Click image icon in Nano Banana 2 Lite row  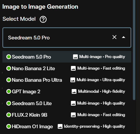pyautogui.click(x=73, y=68)
